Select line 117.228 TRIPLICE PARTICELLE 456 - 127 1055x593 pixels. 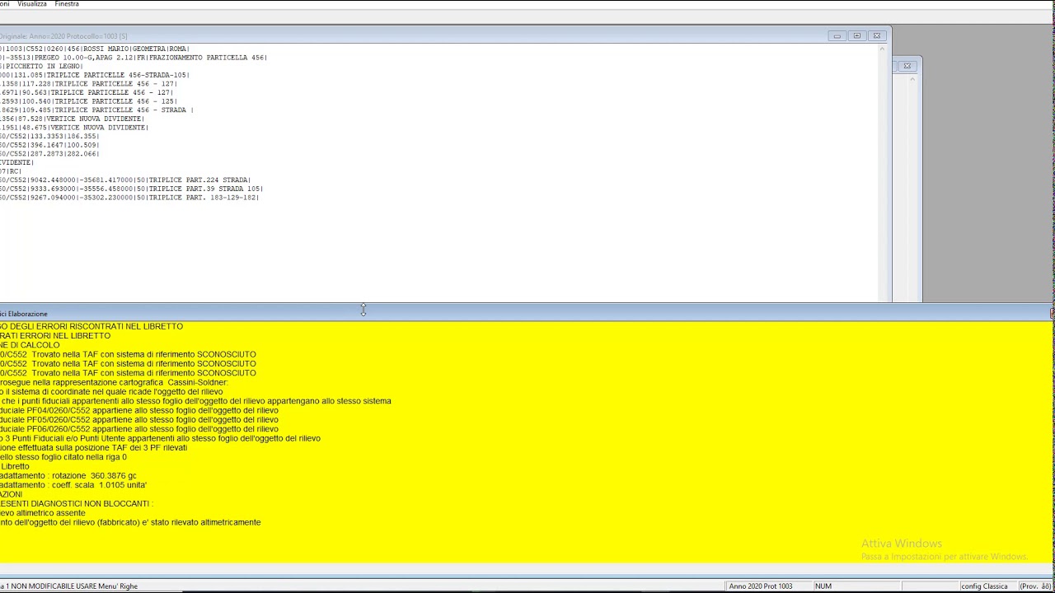coord(89,84)
